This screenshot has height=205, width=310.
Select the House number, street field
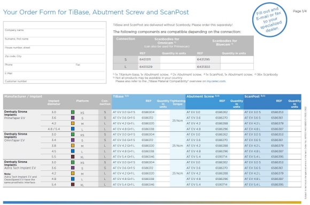click(55, 43)
